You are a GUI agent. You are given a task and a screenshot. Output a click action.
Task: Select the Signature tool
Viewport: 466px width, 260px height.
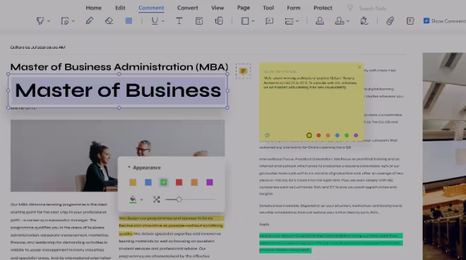(364, 20)
